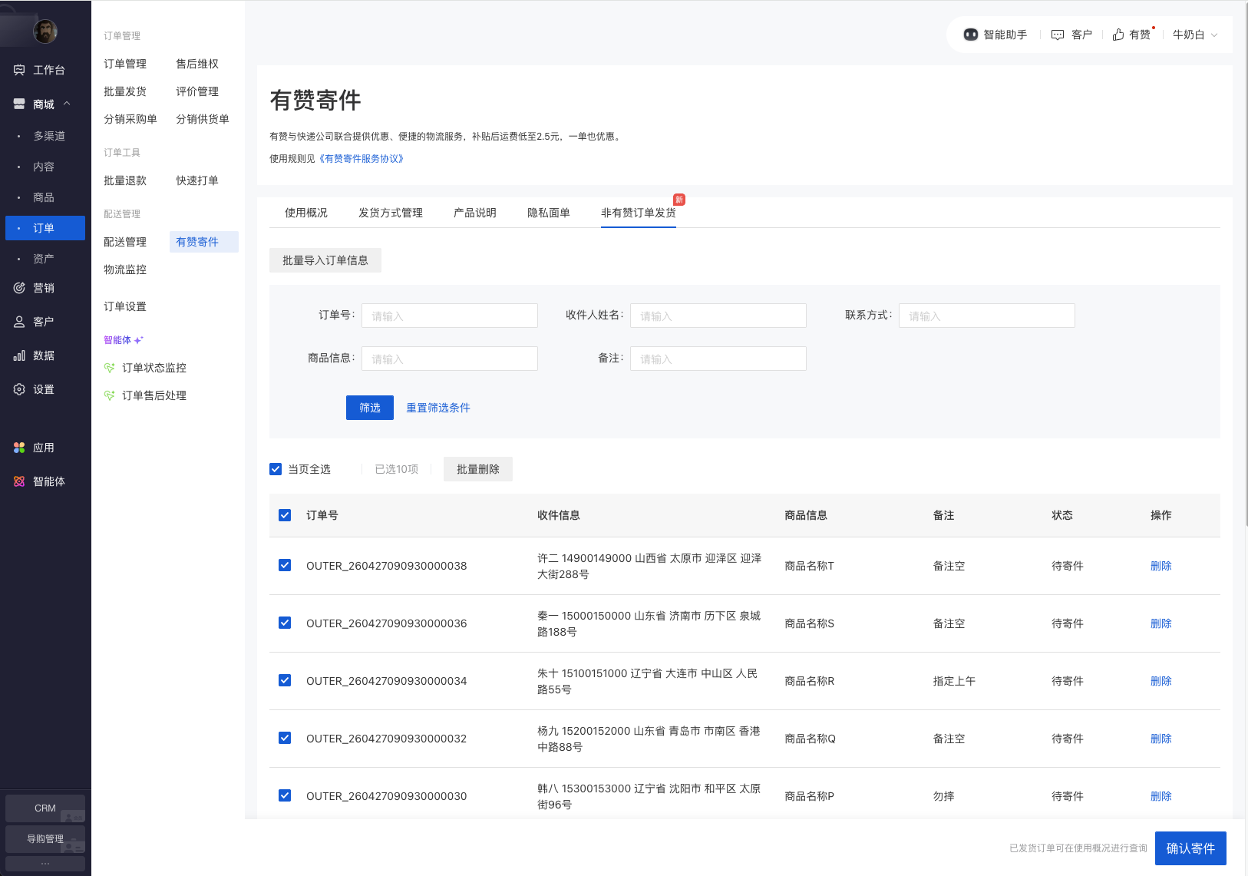Click the user avatar at top left
Image resolution: width=1248 pixels, height=876 pixels.
[x=45, y=31]
